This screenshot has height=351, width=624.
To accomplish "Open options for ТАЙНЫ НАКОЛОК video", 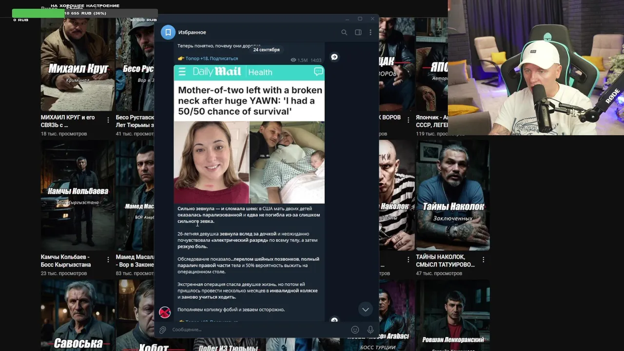I will click(484, 259).
